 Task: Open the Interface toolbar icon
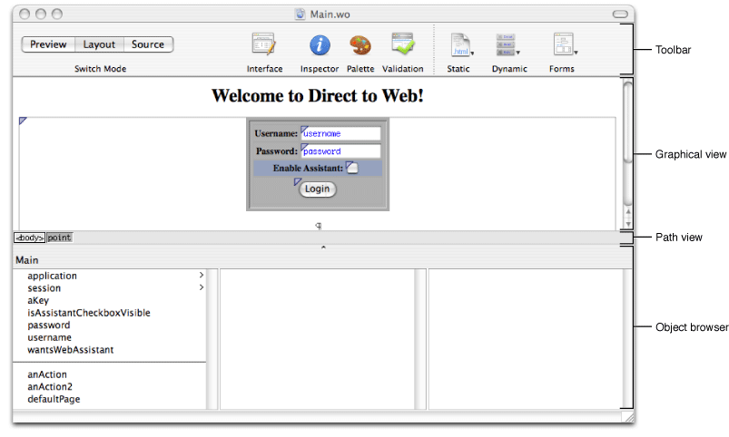pos(264,45)
